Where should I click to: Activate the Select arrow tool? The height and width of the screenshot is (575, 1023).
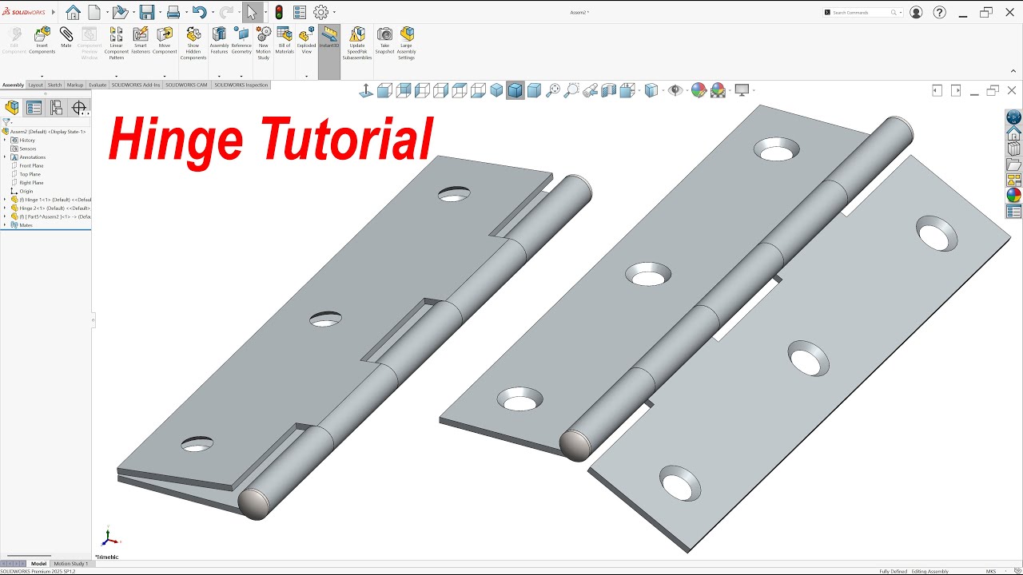[x=251, y=12]
